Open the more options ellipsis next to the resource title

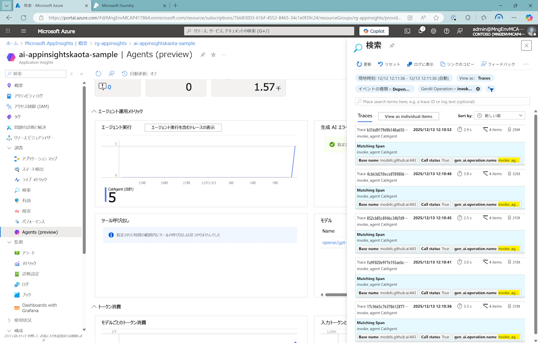pyautogui.click(x=224, y=55)
